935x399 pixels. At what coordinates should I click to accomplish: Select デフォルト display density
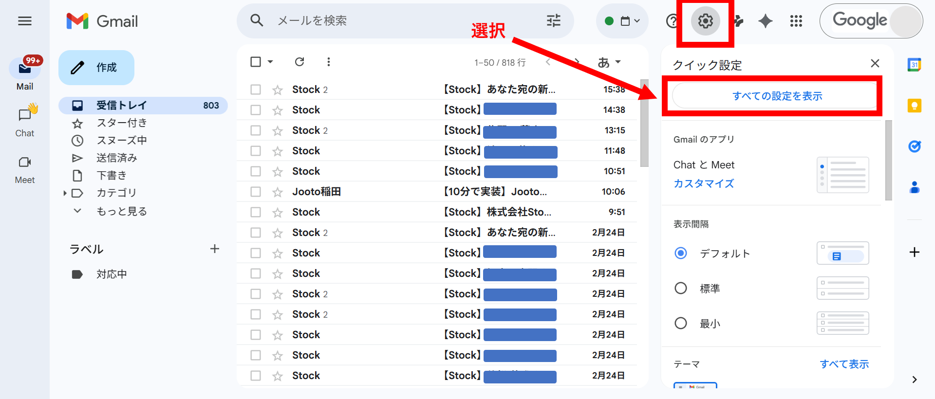681,253
